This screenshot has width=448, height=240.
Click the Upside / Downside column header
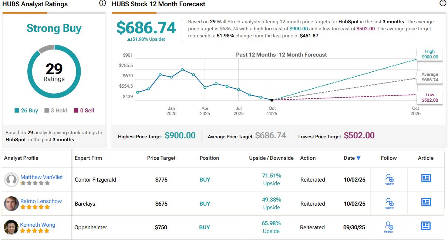(271, 158)
